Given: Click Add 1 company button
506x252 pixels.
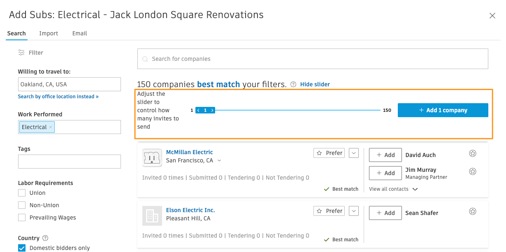Looking at the screenshot, I should tap(443, 110).
